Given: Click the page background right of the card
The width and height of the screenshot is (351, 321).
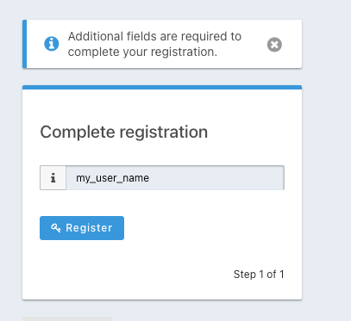Looking at the screenshot, I should (x=326, y=172).
